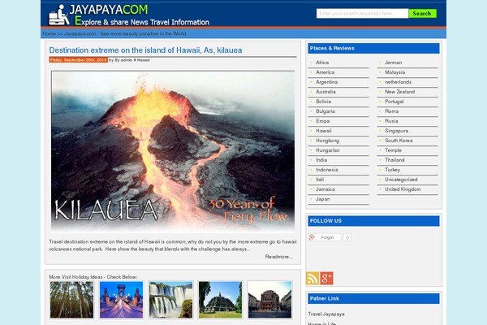Select New Zealand category
487x325 pixels.
399,92
